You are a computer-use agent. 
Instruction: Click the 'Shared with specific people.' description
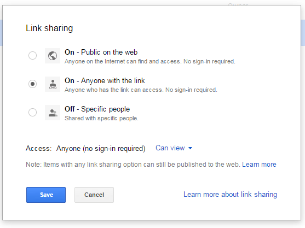coord(101,118)
